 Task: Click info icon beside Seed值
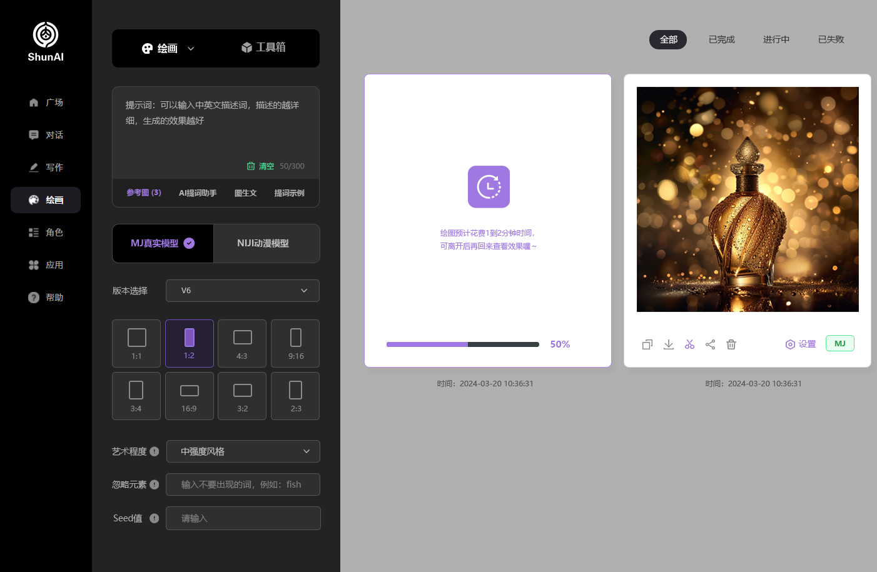tap(155, 518)
